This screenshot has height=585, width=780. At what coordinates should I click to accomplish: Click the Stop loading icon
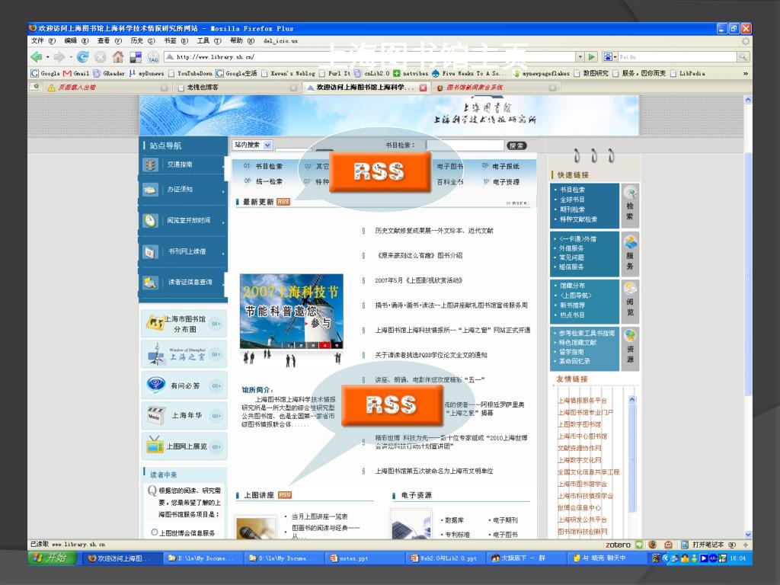(100, 57)
